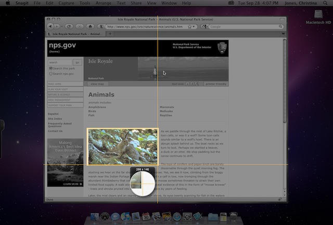Open the Arrange menu
This screenshot has width=333, height=225.
(x=104, y=3)
